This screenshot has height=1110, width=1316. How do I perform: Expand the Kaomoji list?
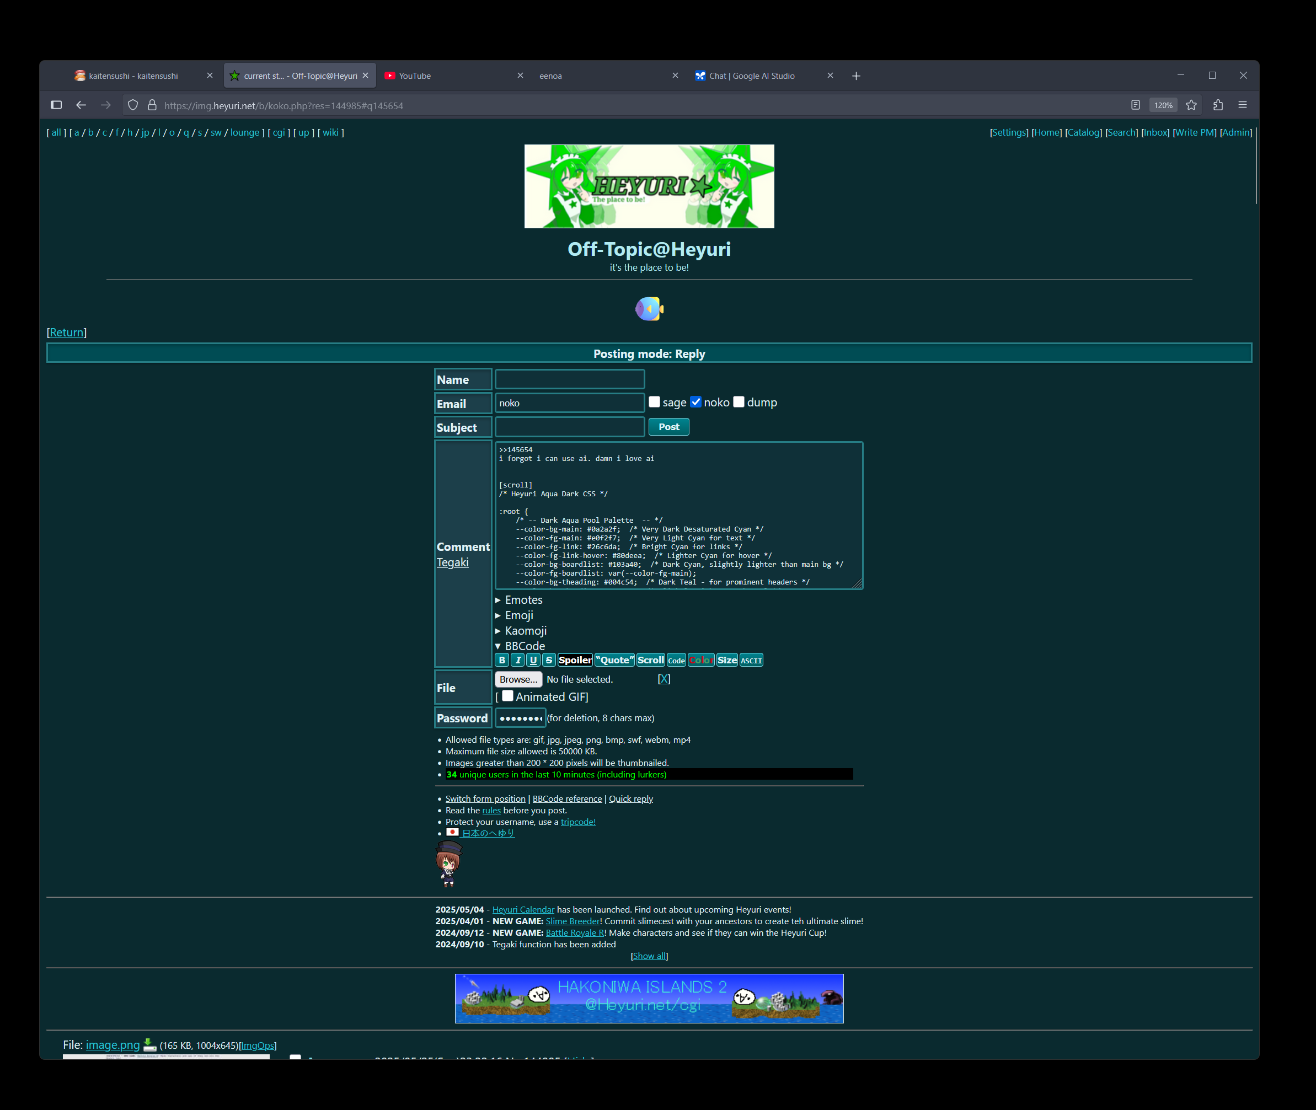point(525,631)
